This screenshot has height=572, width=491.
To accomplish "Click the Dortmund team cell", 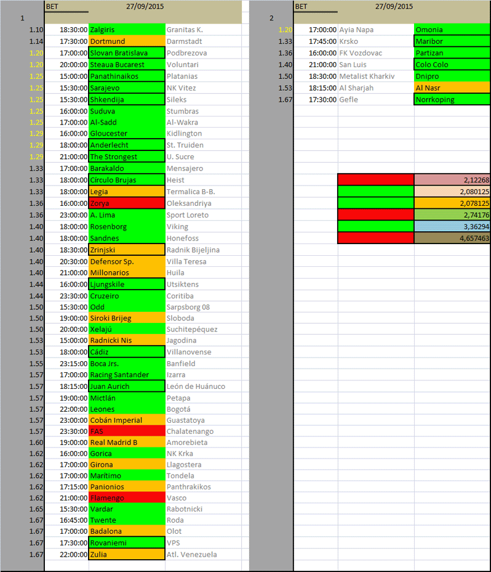I will point(127,41).
